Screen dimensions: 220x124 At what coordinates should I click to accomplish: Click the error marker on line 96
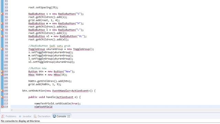[x=2, y=49]
